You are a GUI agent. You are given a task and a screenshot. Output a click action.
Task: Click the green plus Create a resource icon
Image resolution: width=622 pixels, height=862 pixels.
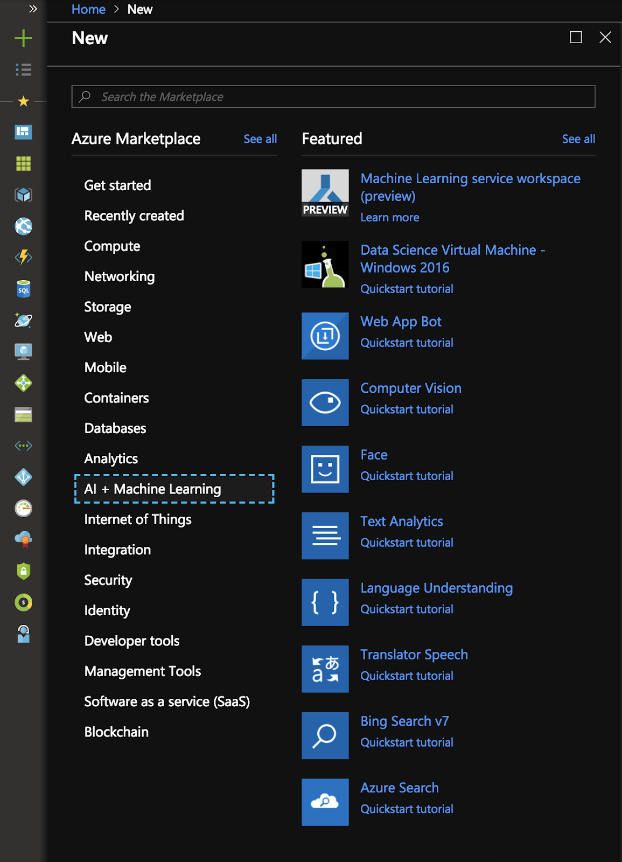23,38
